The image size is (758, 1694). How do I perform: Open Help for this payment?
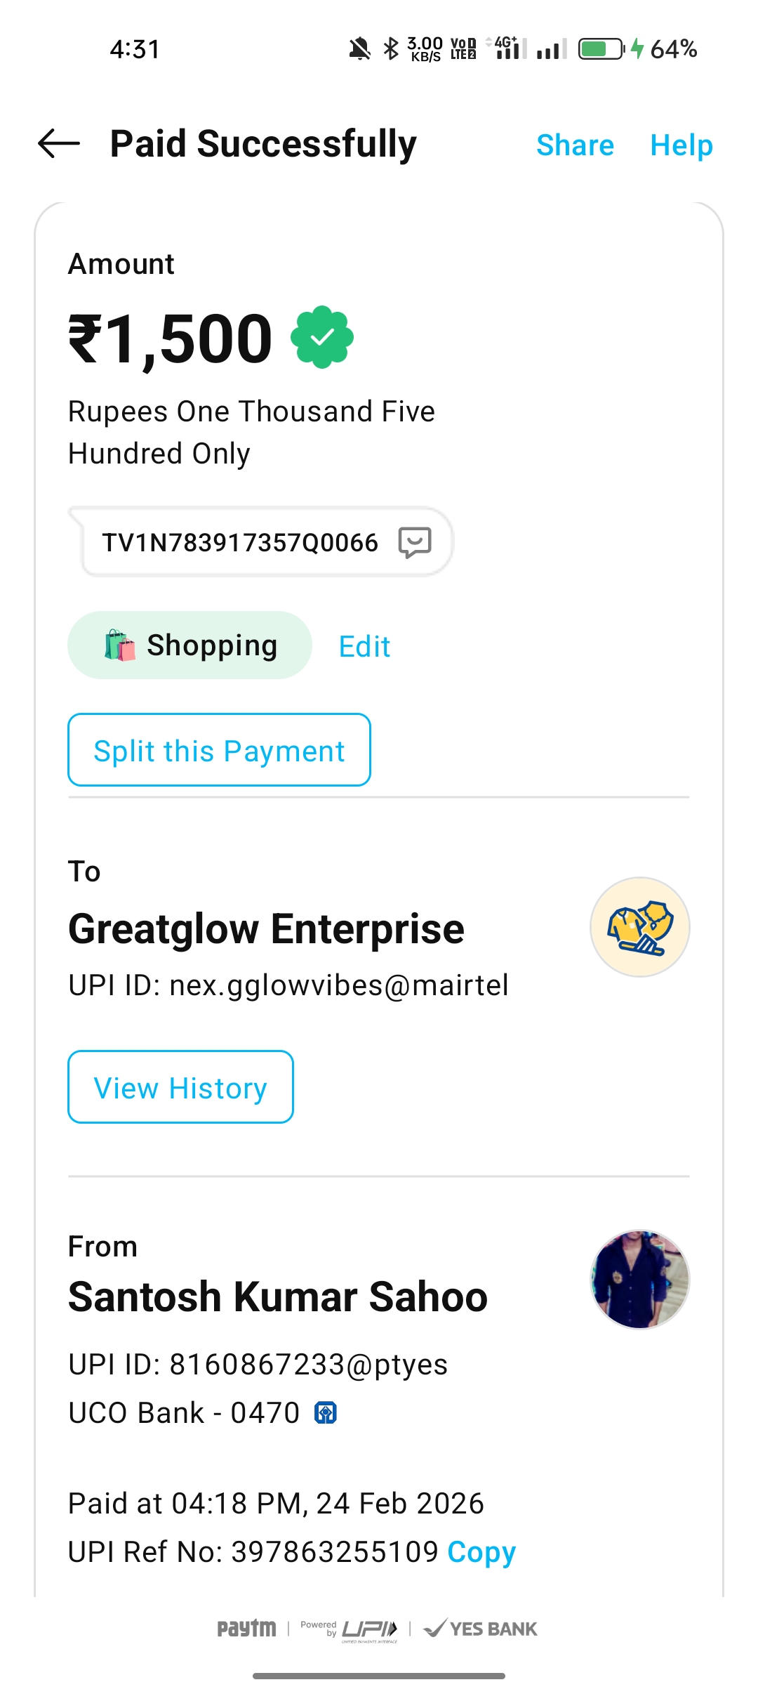(x=681, y=145)
